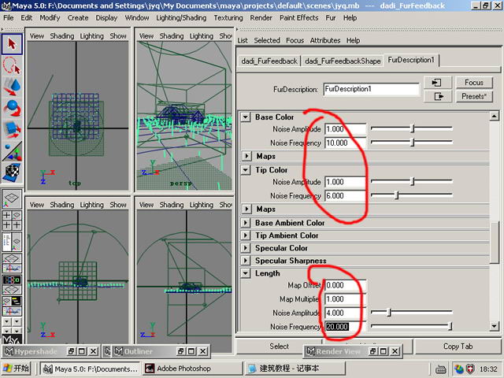Viewport: 504px width, 378px height.
Task: Switch to Persp/Outliner layout
Action: 12,242
